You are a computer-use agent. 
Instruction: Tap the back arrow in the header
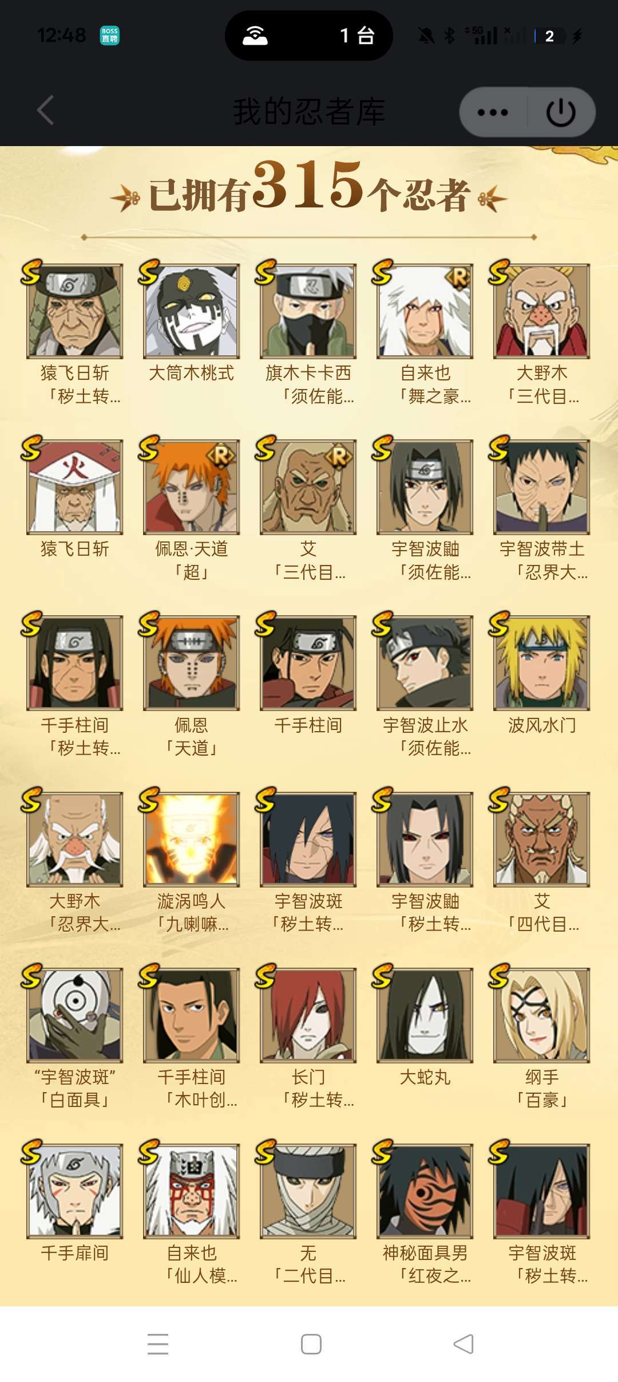46,110
